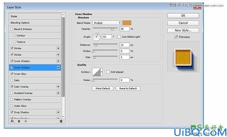Select Blending Options in the list
Screen dimensions: 227x137
pyautogui.click(x=35, y=23)
